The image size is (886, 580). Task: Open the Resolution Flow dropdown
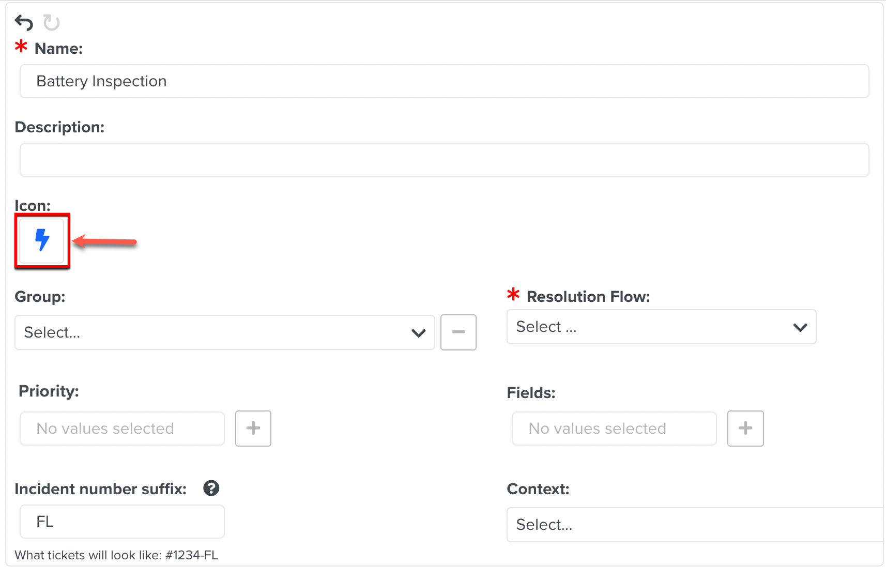(661, 327)
